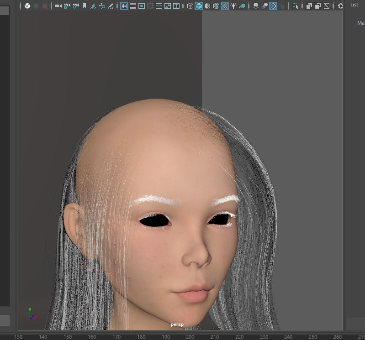
Task: Toggle the viewport Grid display
Action: [124, 6]
